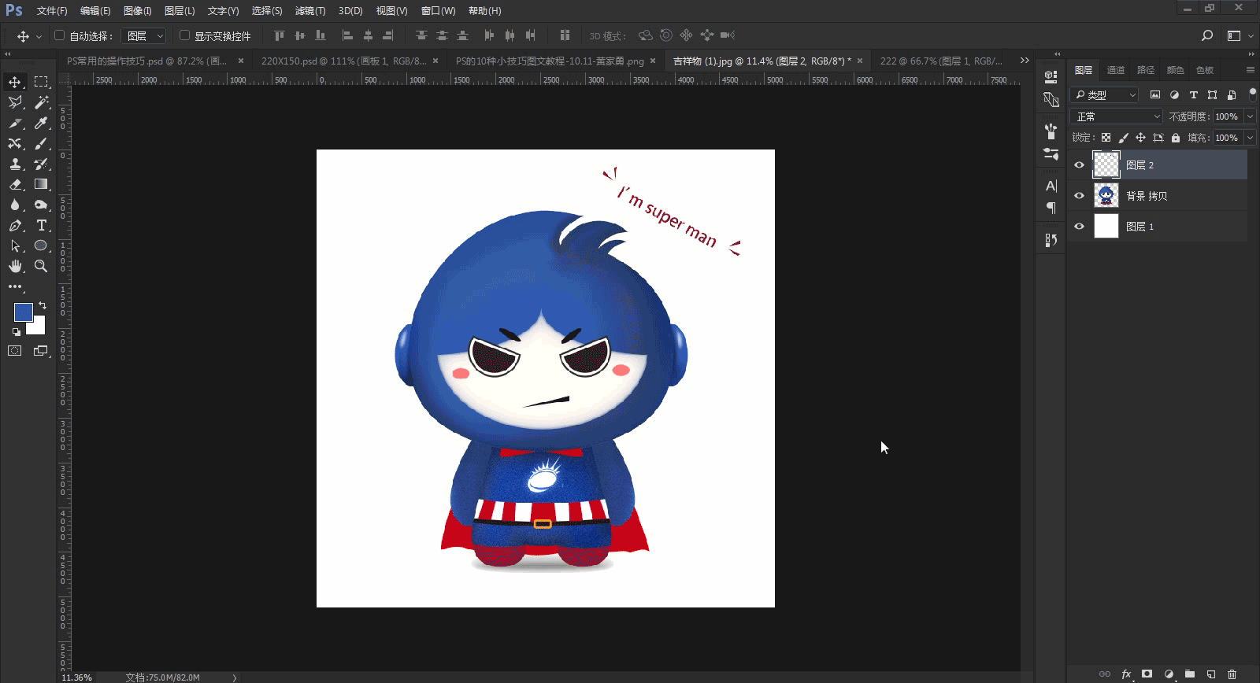This screenshot has width=1260, height=683.
Task: Open the search icon in options bar
Action: (1206, 35)
